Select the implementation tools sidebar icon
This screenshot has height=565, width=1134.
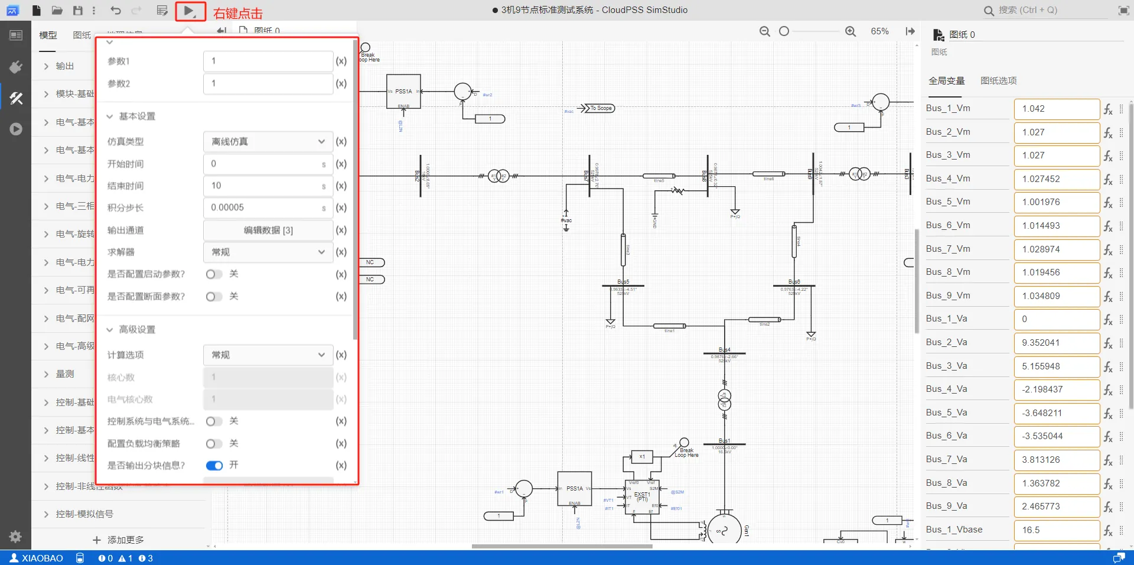[16, 98]
